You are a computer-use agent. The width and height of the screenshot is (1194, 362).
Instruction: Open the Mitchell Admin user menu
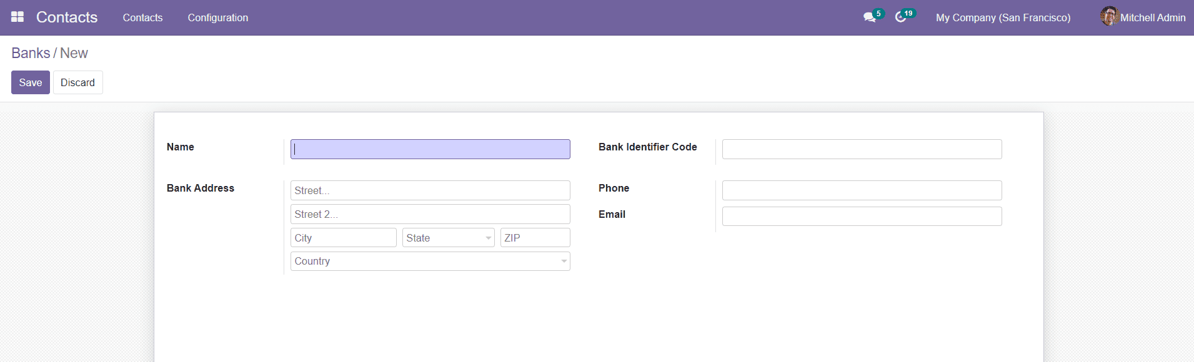click(x=1153, y=17)
